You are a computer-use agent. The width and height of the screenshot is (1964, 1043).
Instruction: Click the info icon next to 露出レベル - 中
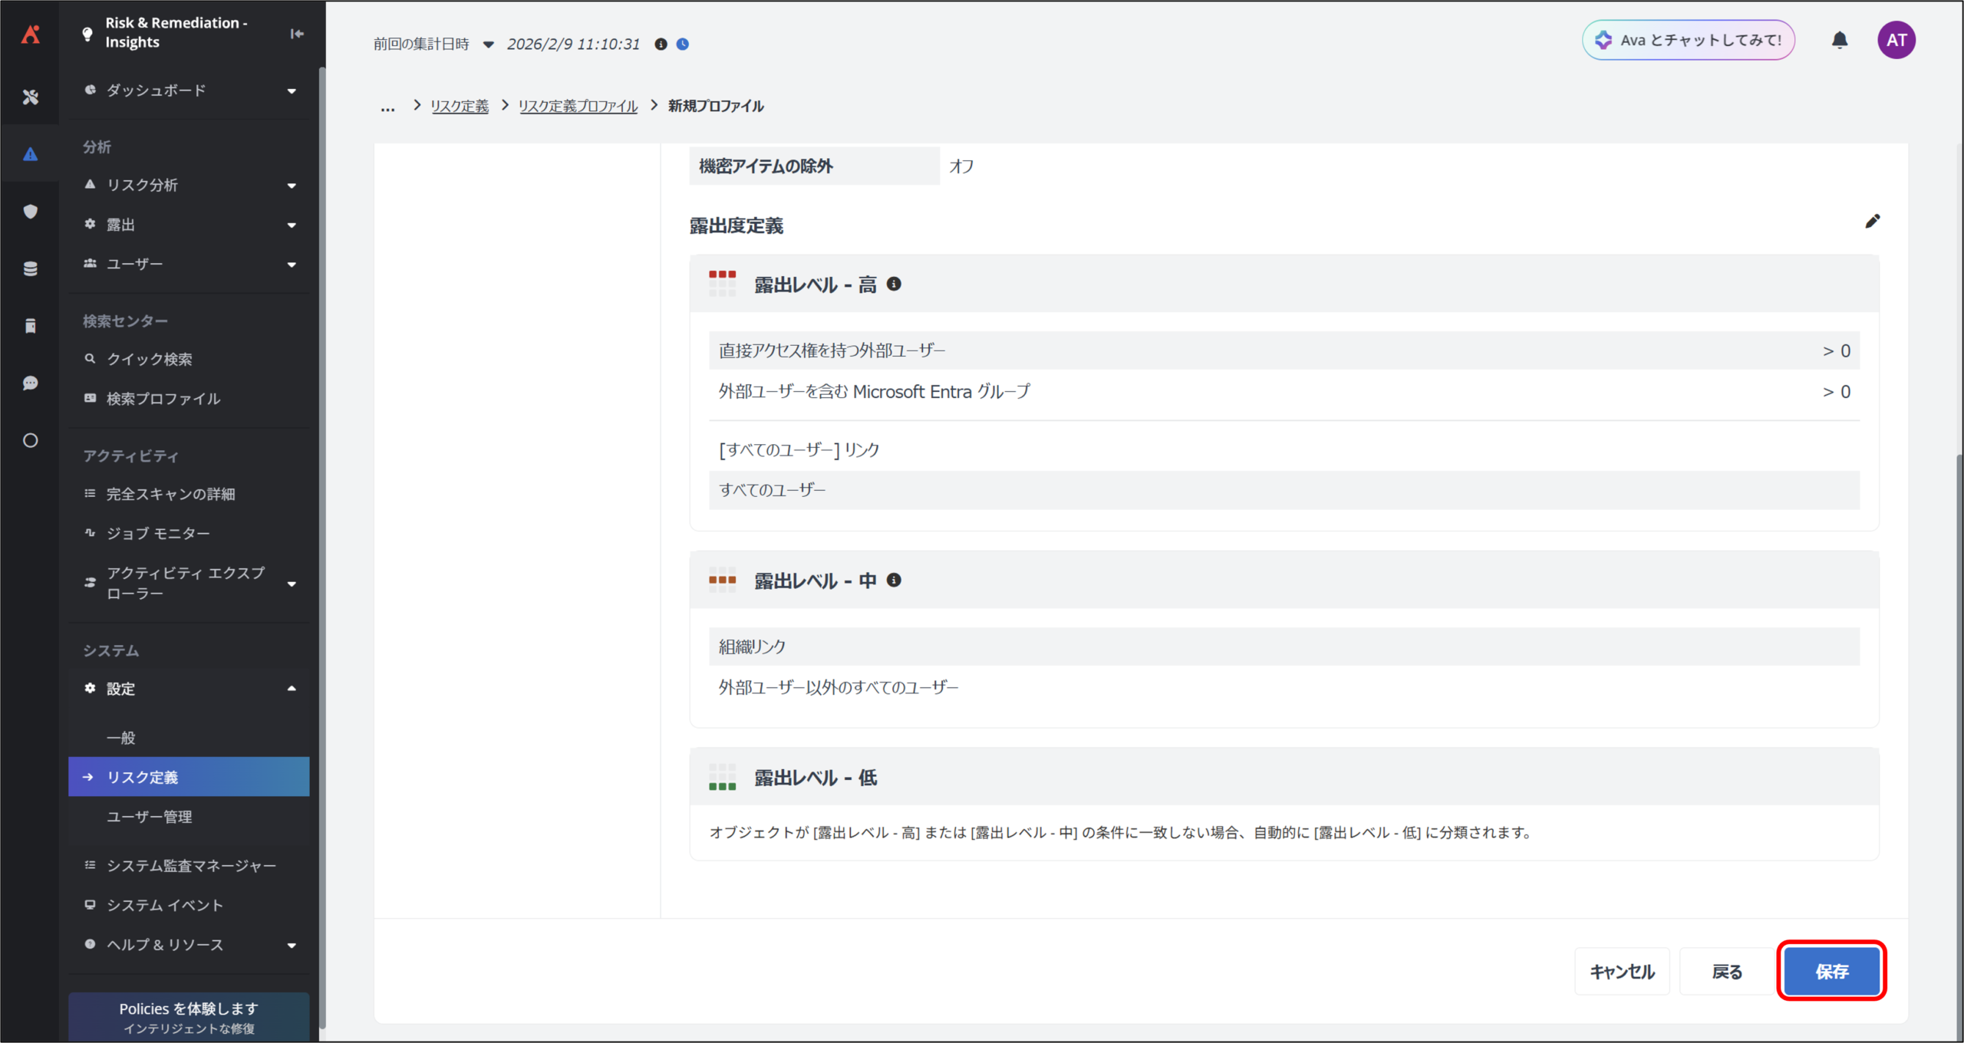point(894,581)
